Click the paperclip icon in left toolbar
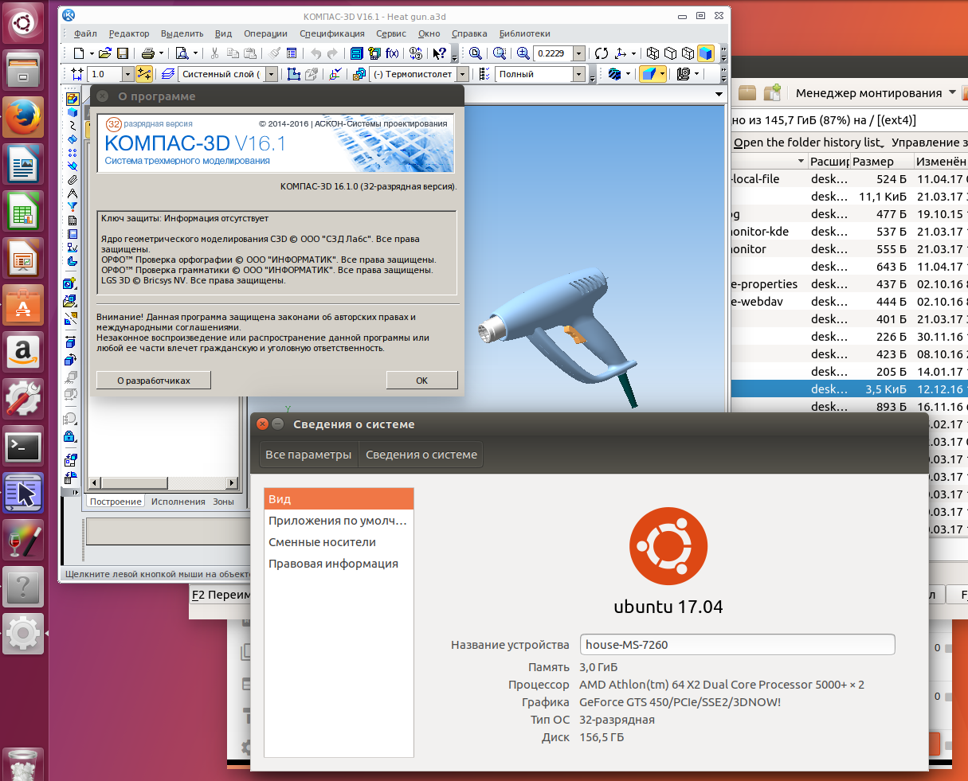Viewport: 968px width, 781px height. [73, 178]
